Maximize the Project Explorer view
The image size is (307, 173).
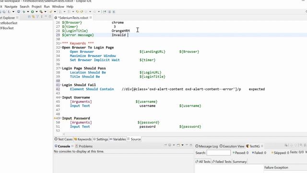[50, 17]
